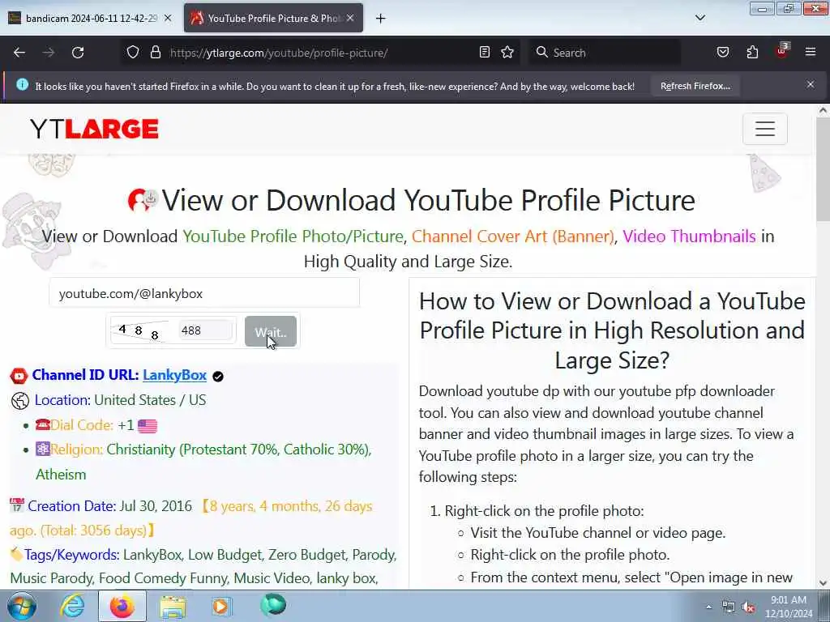830x622 pixels.
Task: Close the YouTube Profile Picture tab
Action: tap(350, 18)
